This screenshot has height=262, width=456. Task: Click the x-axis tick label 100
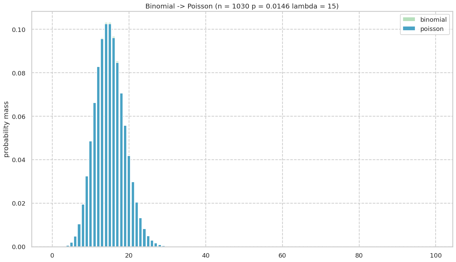436,255
